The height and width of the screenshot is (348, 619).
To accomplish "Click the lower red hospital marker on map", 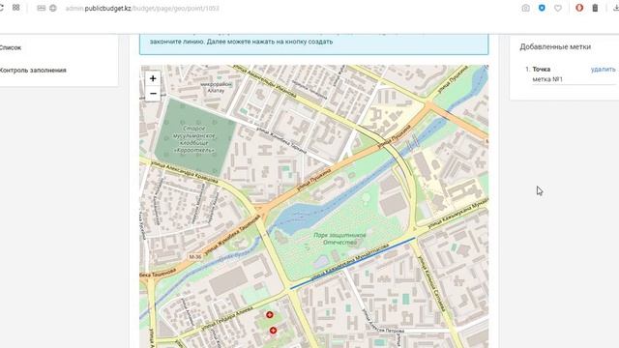I will pos(273,331).
